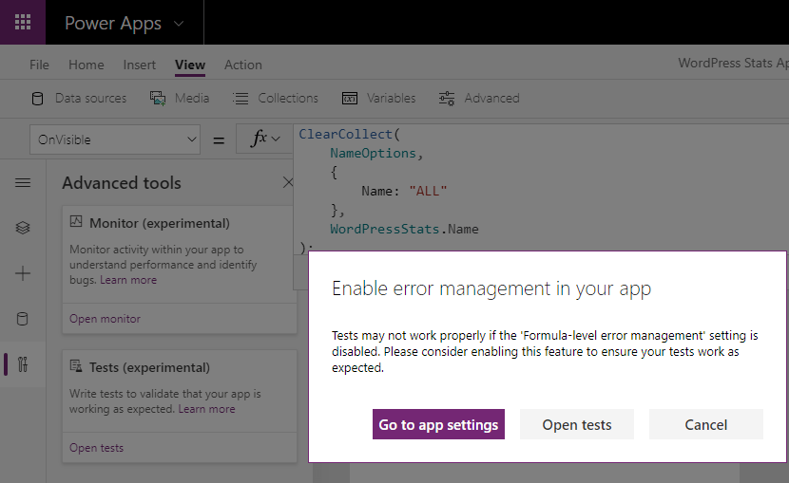Screen dimensions: 789x483
Task: Click the Open monitor link
Action: [x=105, y=319]
